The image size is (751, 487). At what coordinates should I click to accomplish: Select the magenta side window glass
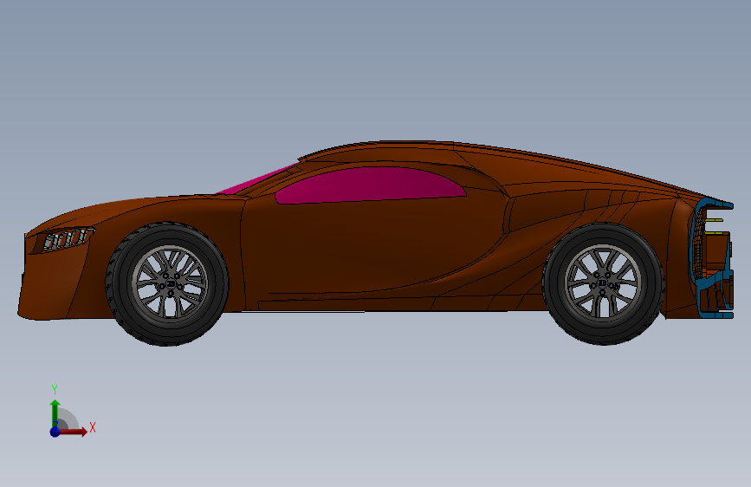[369, 185]
